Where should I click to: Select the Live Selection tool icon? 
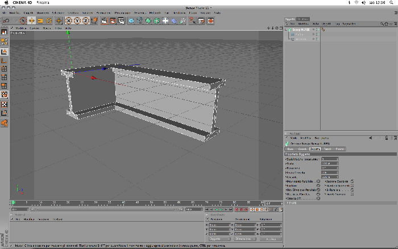pyautogui.click(x=23, y=20)
